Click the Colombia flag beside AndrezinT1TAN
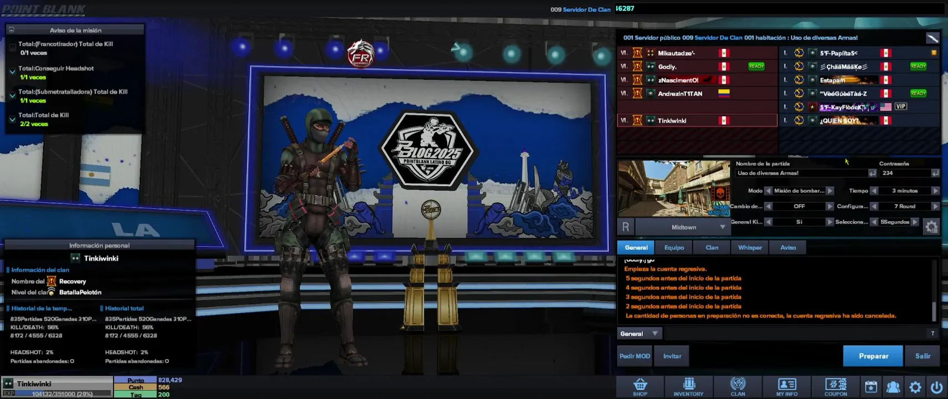The width and height of the screenshot is (948, 399). (723, 93)
